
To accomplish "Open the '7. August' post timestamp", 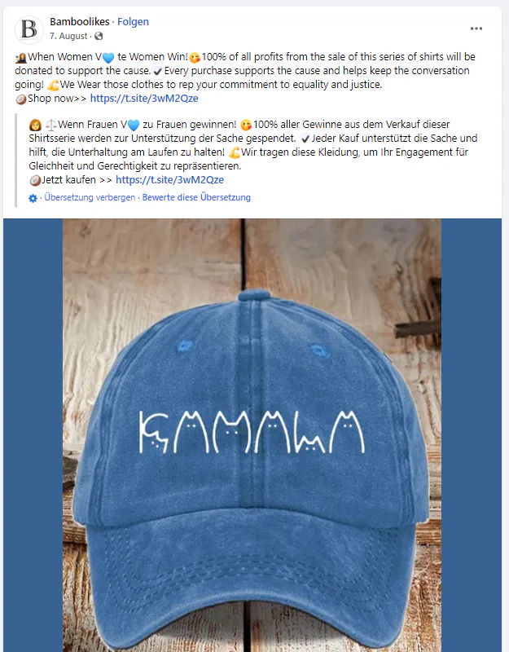I will coord(69,37).
